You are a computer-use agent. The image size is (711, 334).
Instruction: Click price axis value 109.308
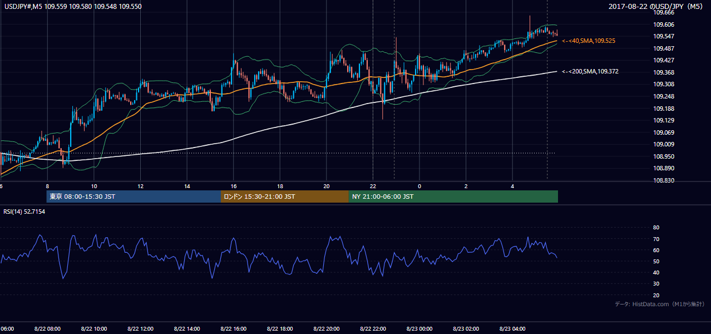click(x=664, y=85)
